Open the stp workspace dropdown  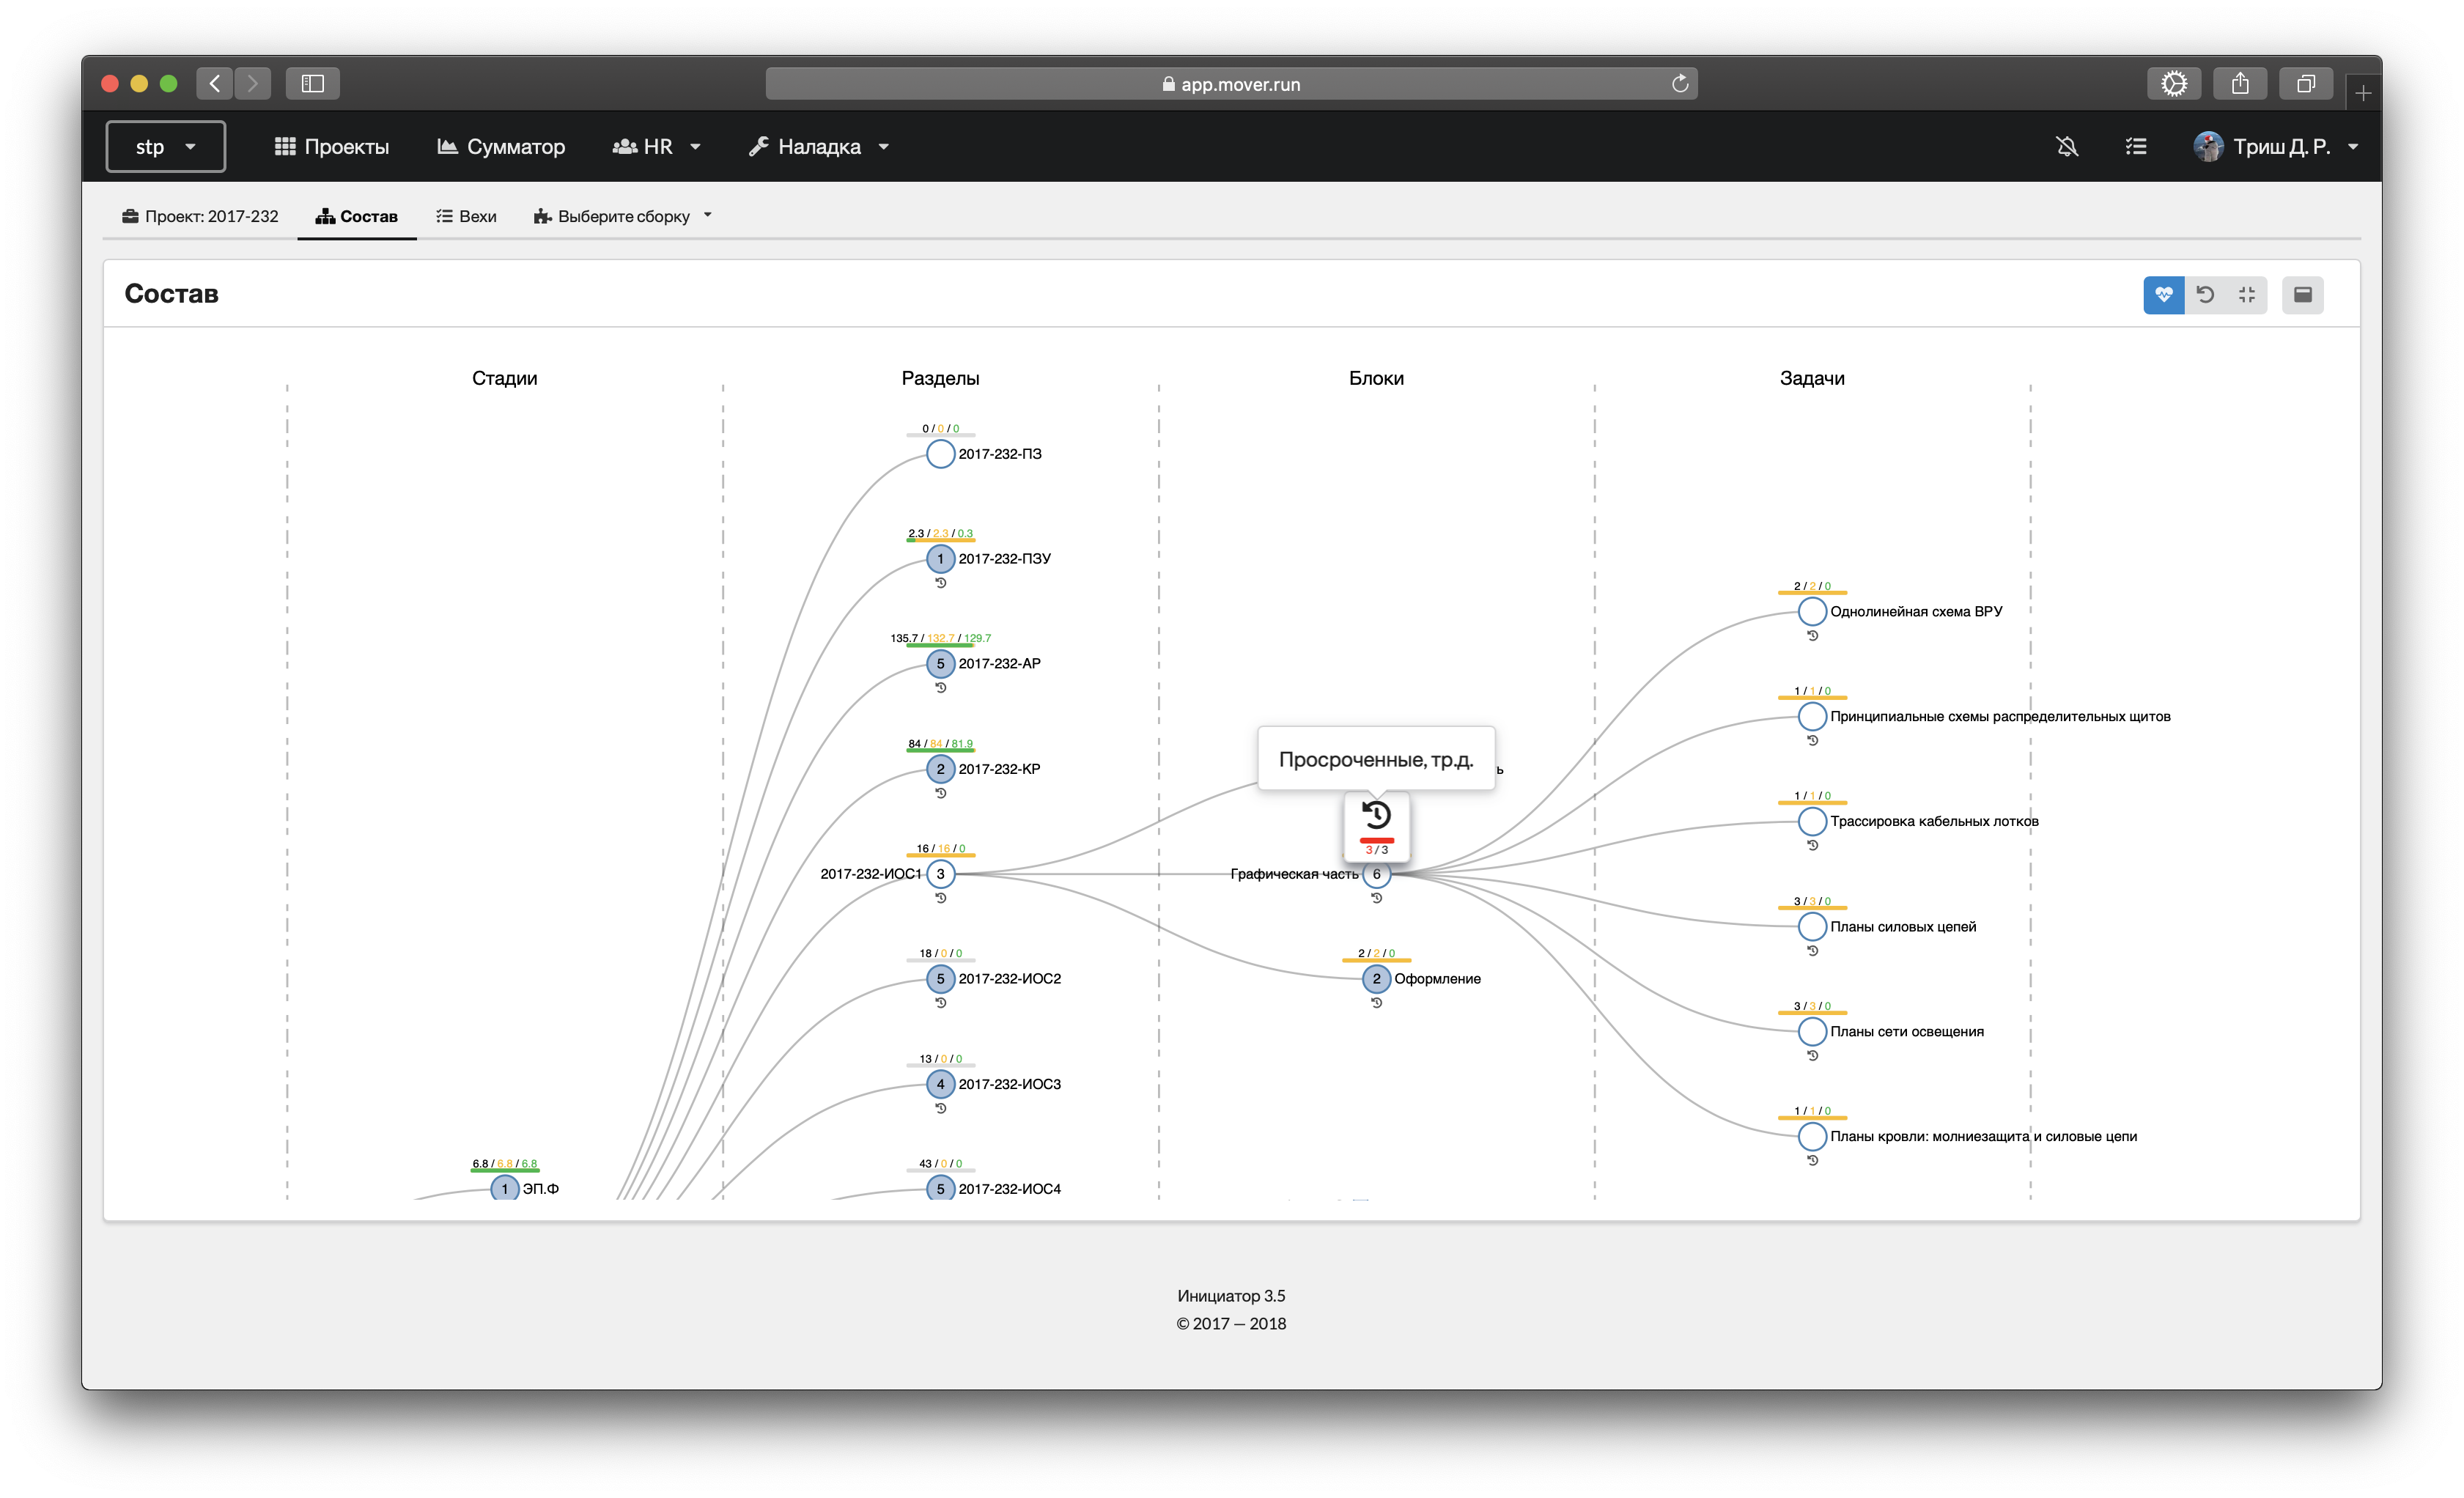click(165, 147)
